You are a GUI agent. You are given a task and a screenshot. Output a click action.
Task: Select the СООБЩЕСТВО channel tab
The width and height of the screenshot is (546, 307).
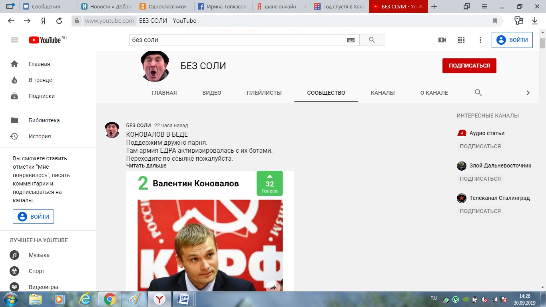pyautogui.click(x=326, y=93)
